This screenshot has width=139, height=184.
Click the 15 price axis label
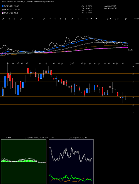133,105
